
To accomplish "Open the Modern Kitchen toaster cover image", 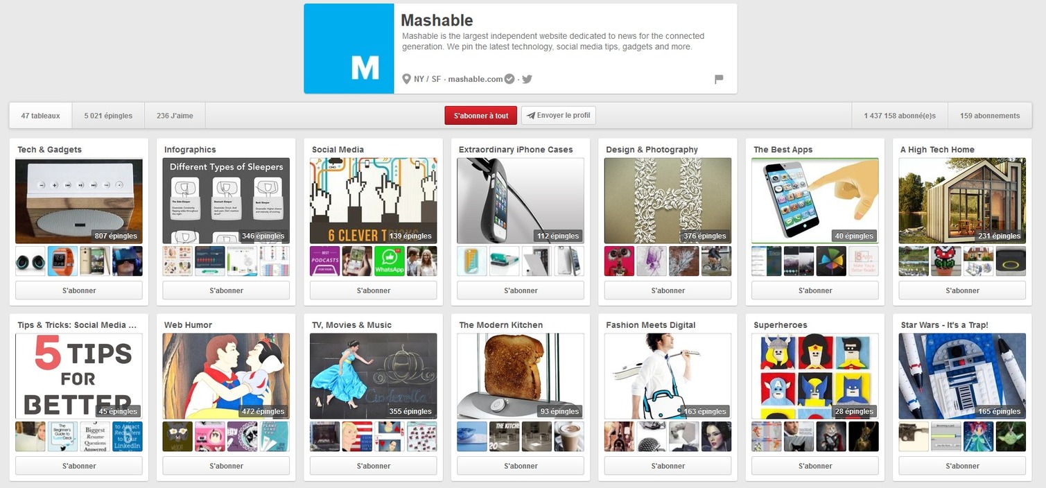I will [x=521, y=376].
